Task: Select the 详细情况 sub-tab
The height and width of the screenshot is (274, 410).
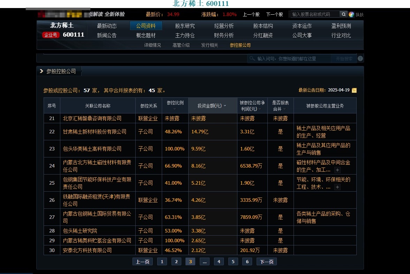Action: pyautogui.click(x=152, y=45)
